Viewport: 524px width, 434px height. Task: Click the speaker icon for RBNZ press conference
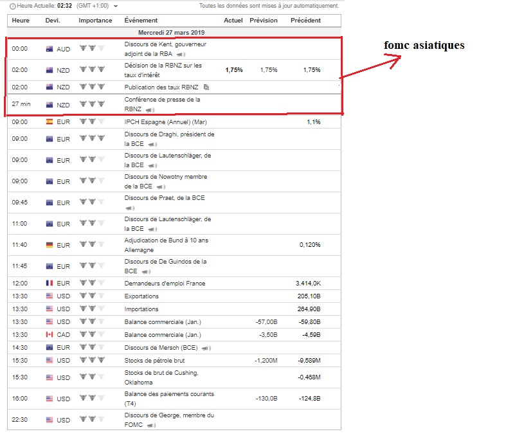150,110
